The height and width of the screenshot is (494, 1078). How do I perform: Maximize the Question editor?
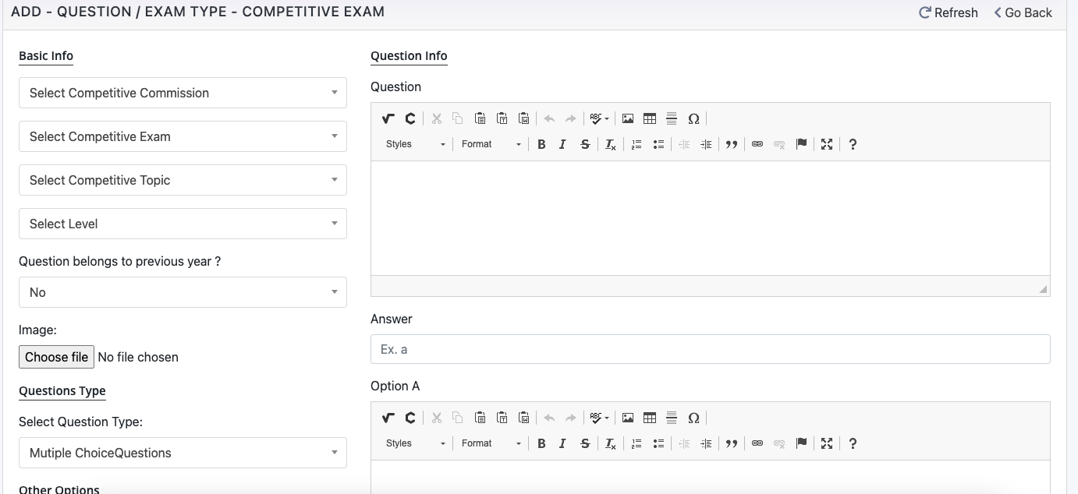(x=827, y=144)
